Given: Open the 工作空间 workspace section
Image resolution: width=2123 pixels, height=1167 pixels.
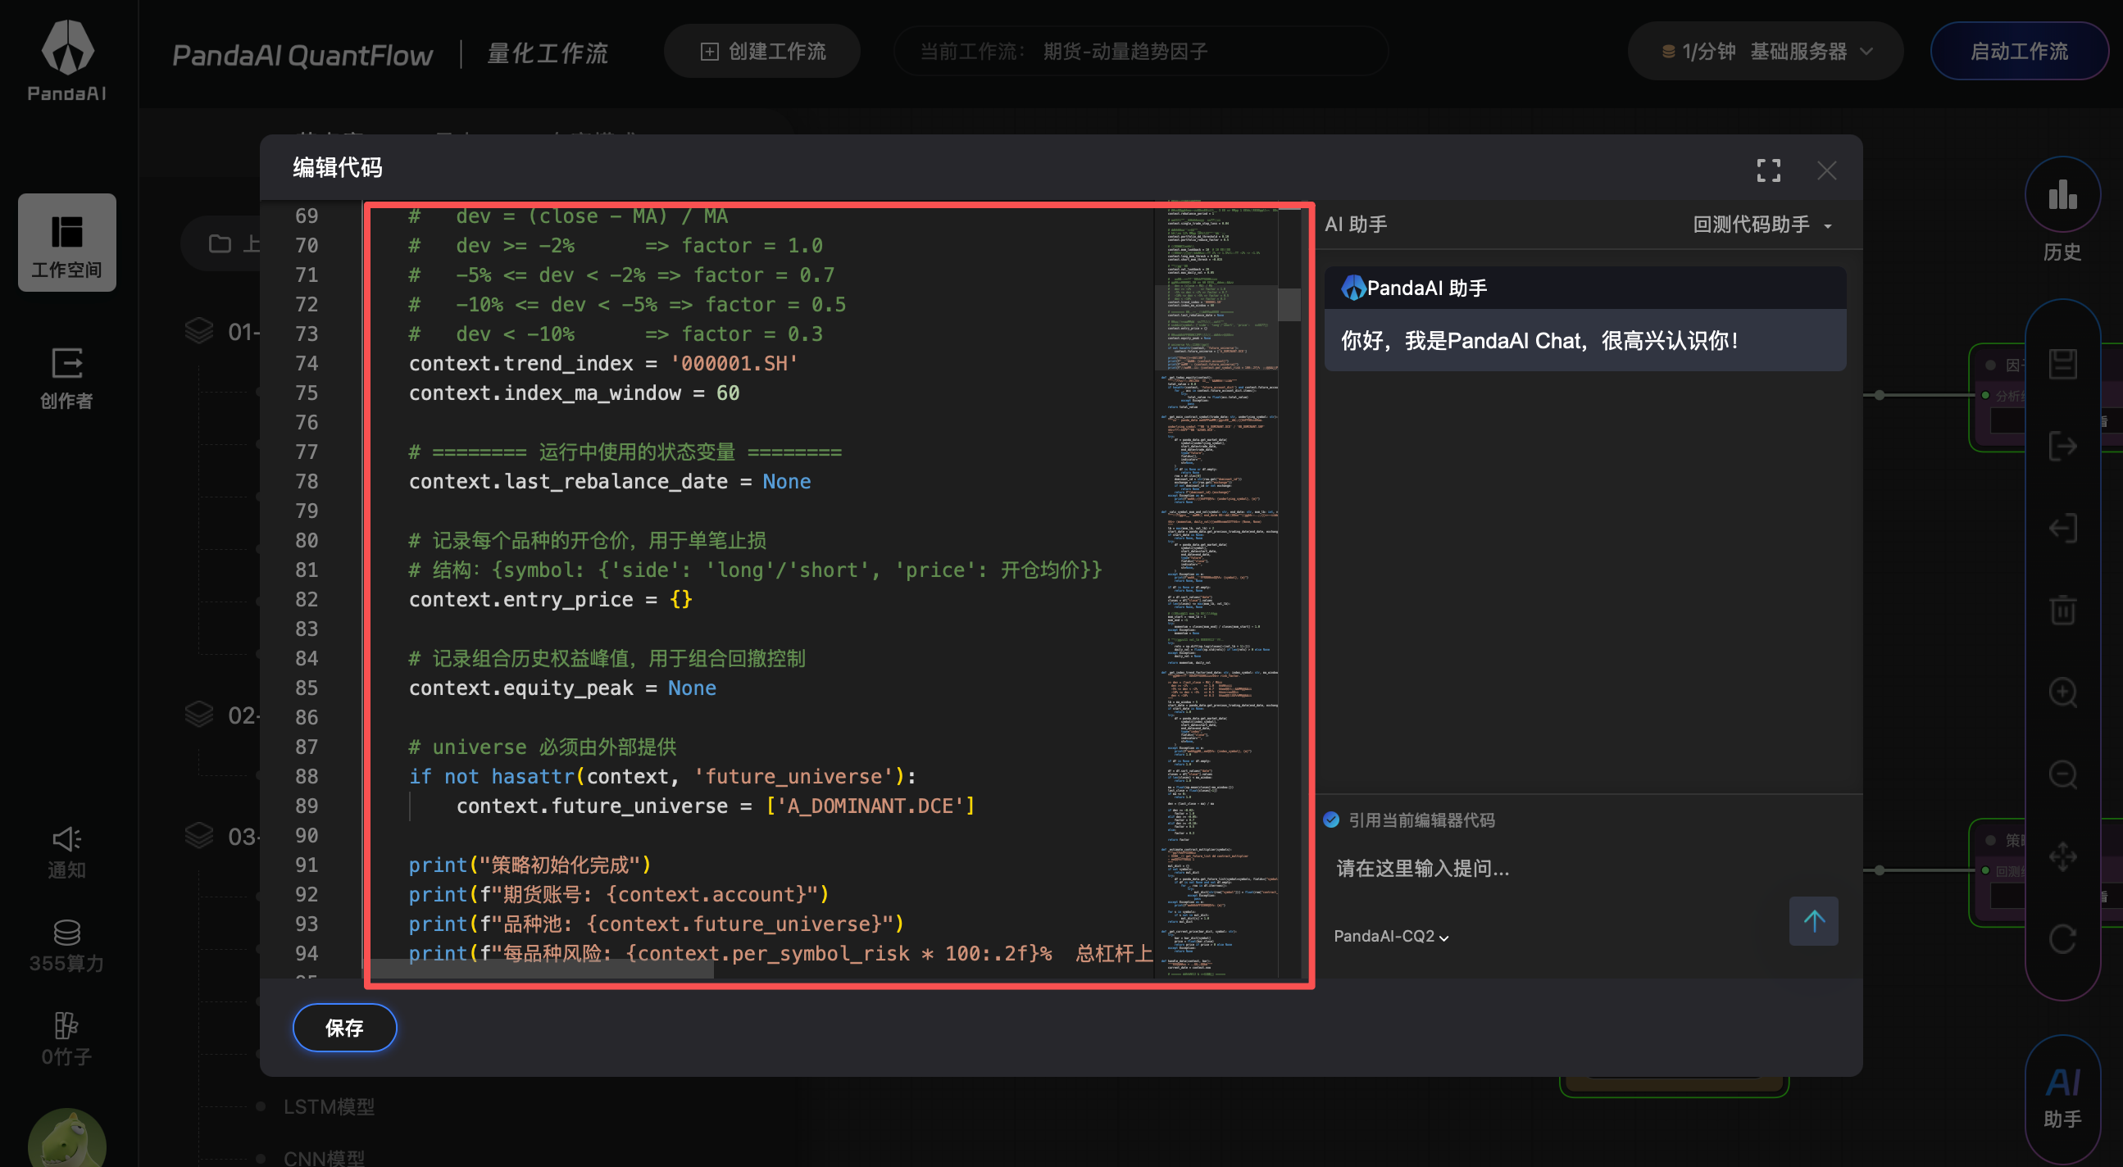Looking at the screenshot, I should coord(66,243).
